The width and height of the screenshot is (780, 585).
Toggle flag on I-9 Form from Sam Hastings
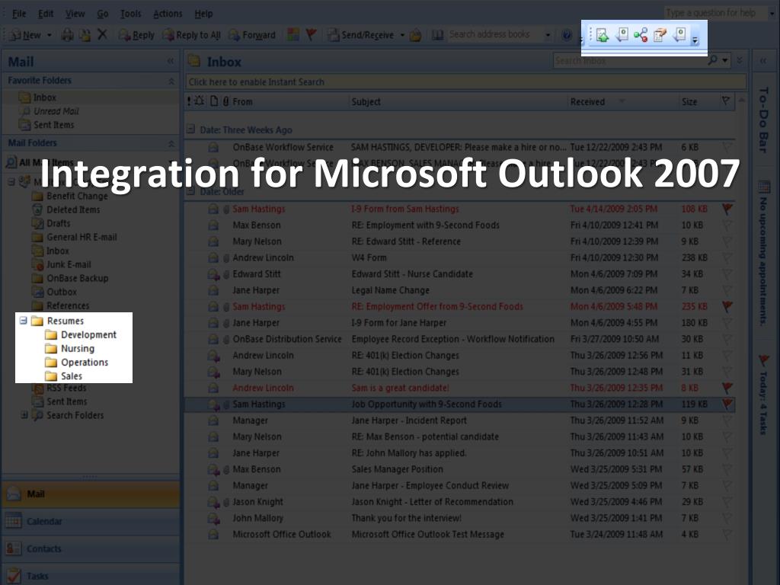pos(727,209)
